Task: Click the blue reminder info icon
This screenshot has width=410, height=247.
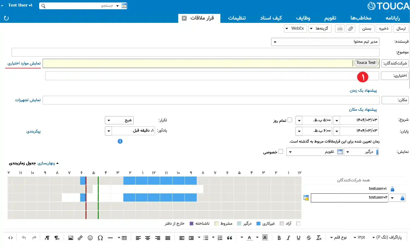Action: point(120,141)
